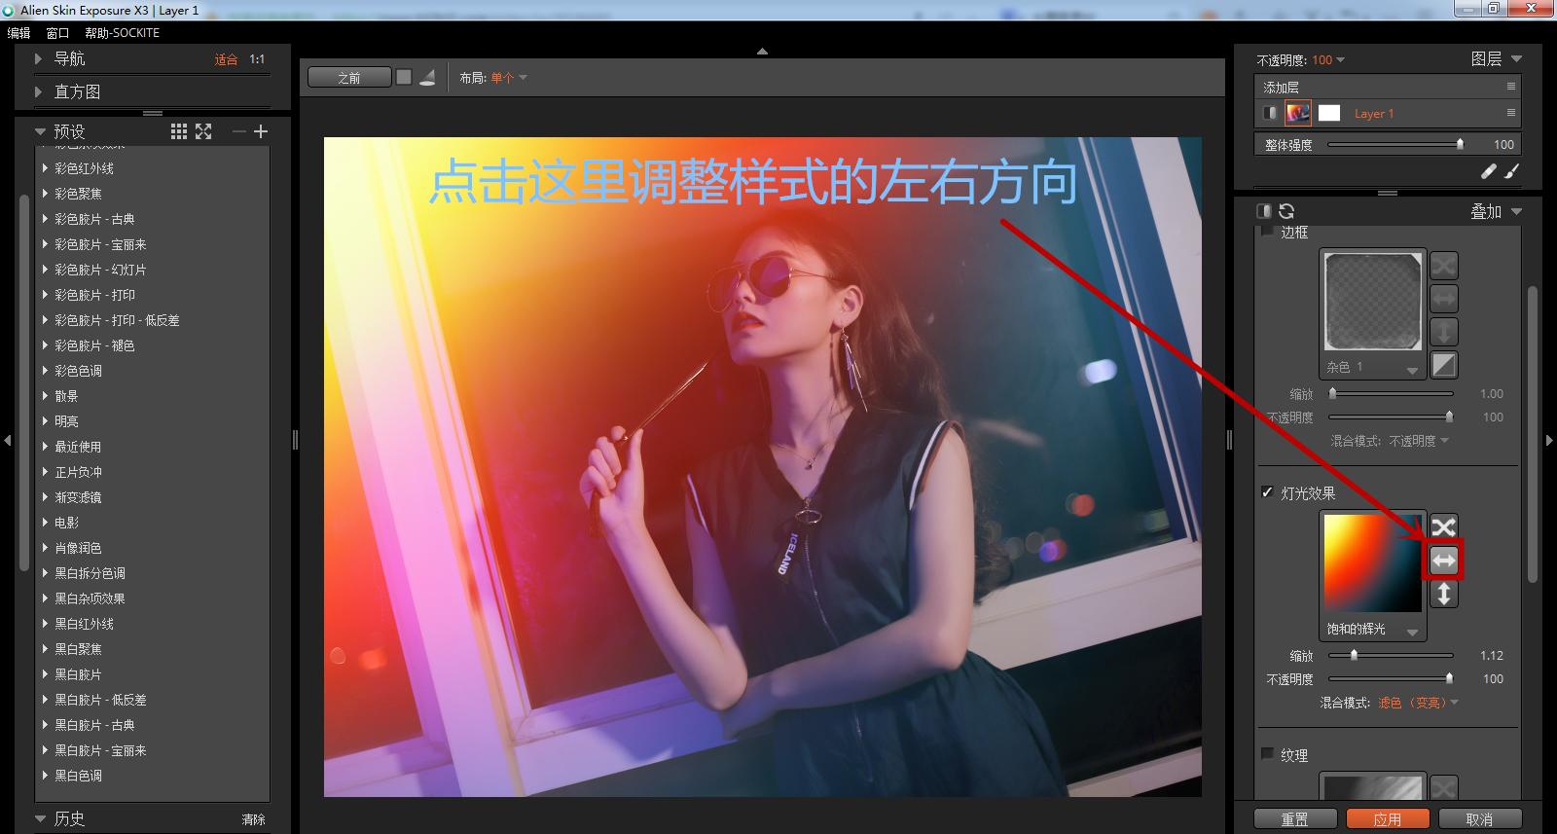The height and width of the screenshot is (834, 1557).
Task: Click the square view icon in the preview toolbar
Action: click(x=404, y=77)
